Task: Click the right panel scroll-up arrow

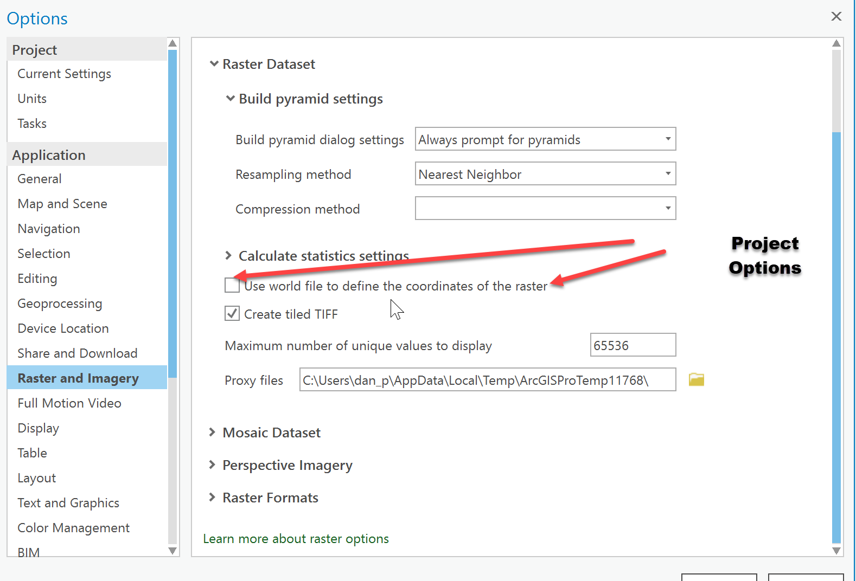Action: pos(836,43)
